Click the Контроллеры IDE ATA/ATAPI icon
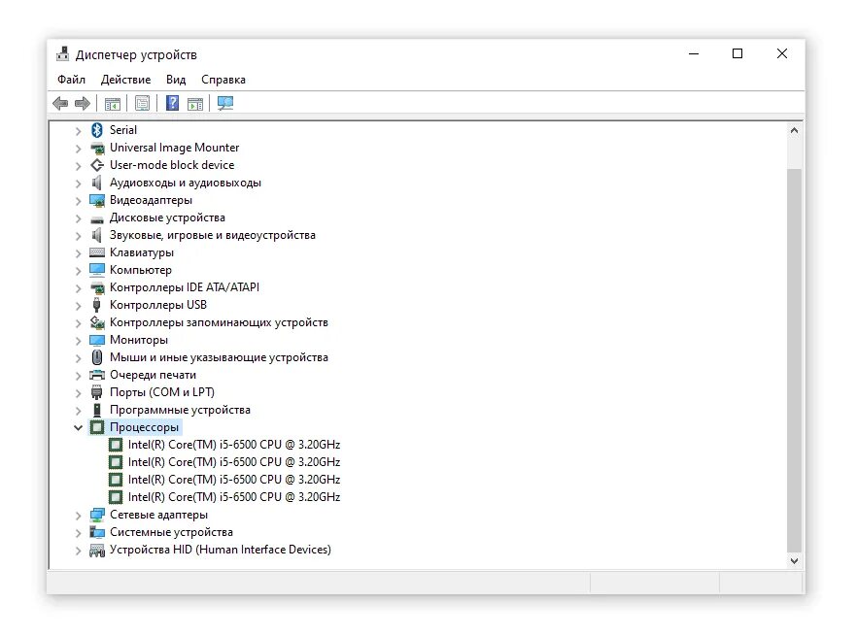Screen dimensions: 857x636 click(97, 287)
